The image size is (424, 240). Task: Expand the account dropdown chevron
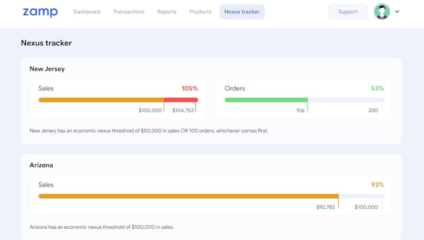click(x=397, y=12)
